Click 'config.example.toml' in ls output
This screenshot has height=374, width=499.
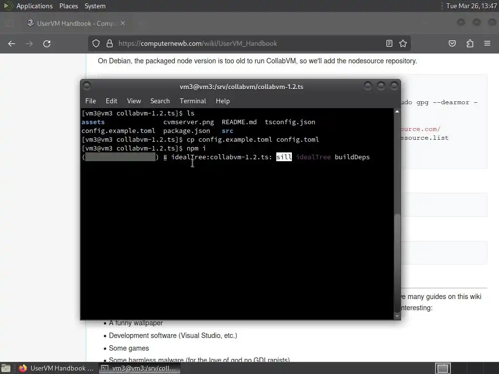(118, 131)
